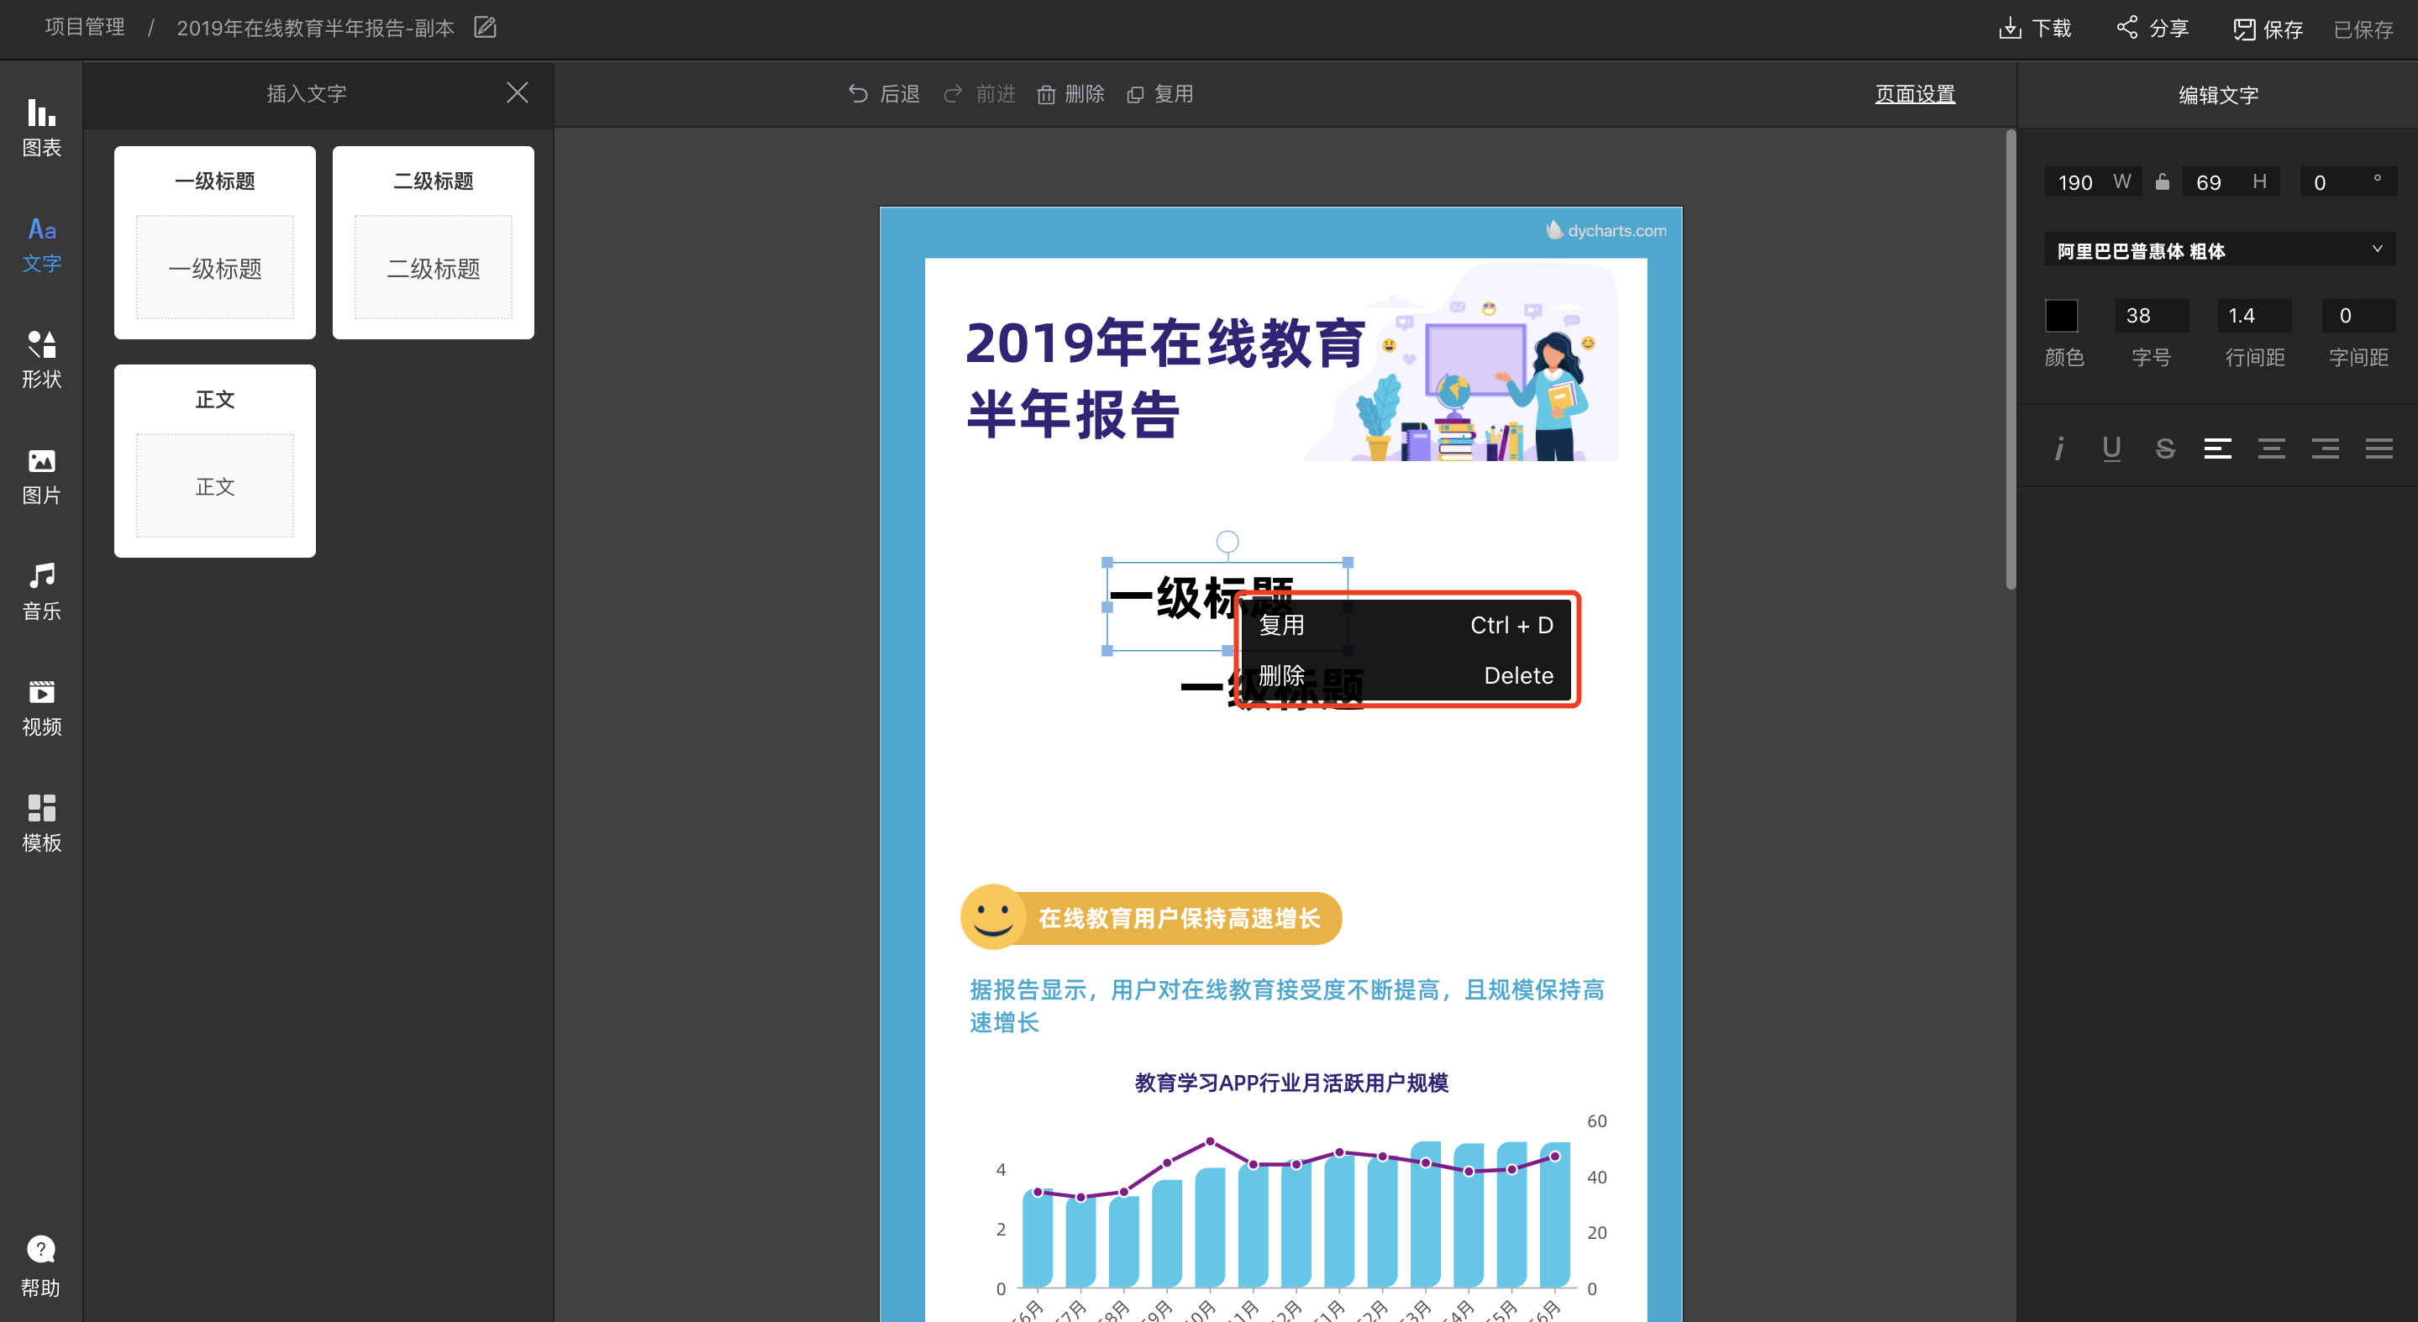Choose 复用 in the context menu
2418x1322 pixels.
click(1406, 625)
